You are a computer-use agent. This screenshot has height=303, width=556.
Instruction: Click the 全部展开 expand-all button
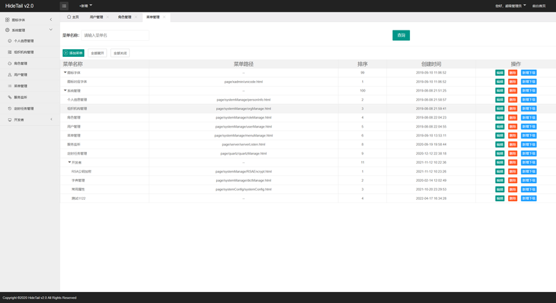[97, 53]
